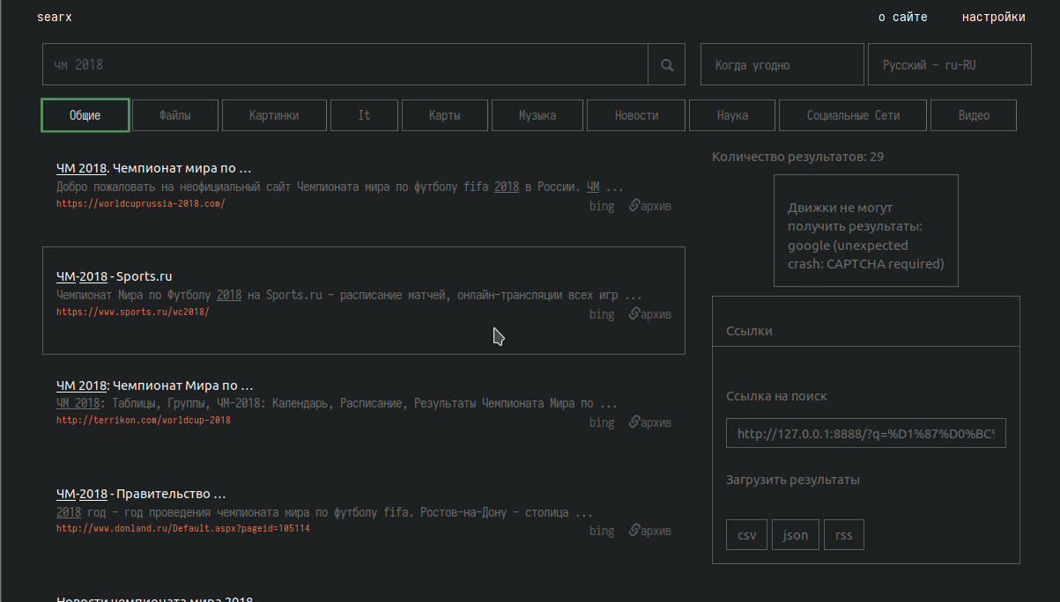This screenshot has height=602, width=1060.
Task: Click the rss results button
Action: click(x=843, y=535)
